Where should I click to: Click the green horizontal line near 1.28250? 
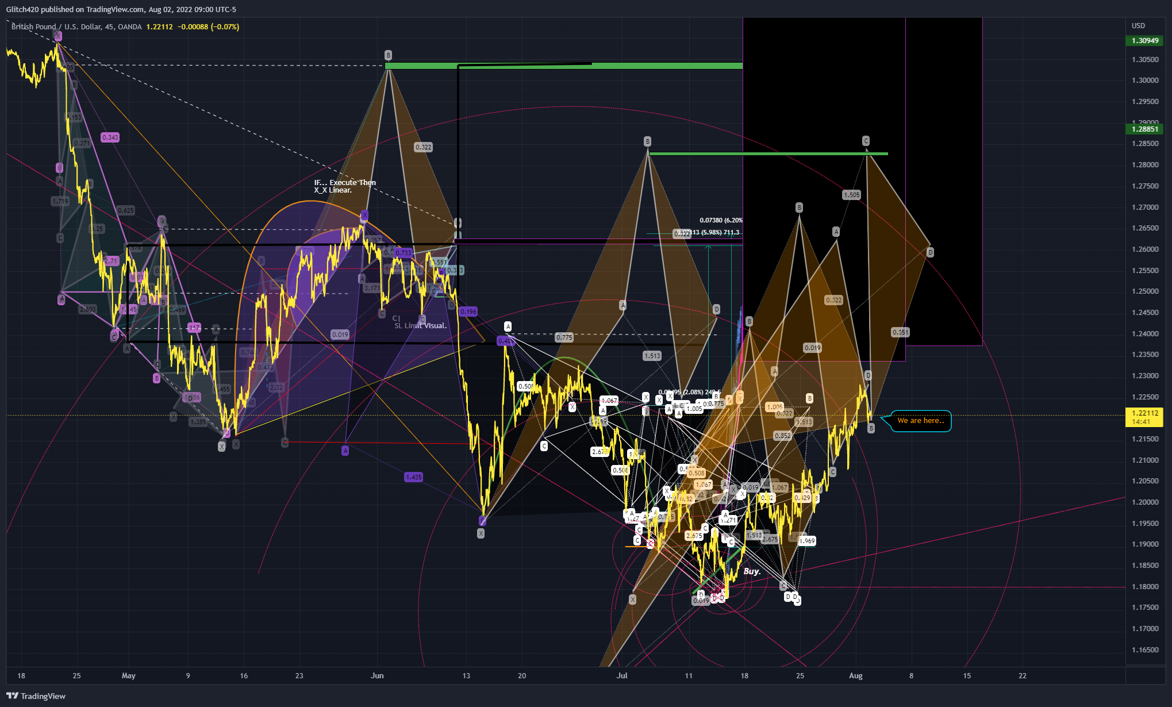768,153
